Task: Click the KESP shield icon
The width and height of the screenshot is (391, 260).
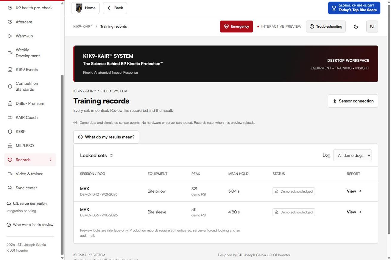Action: tap(10, 132)
